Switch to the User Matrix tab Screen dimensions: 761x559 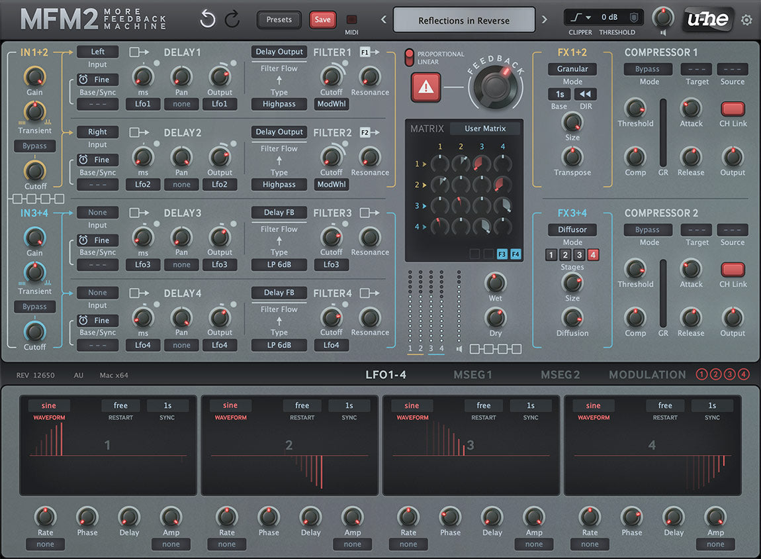pos(484,128)
